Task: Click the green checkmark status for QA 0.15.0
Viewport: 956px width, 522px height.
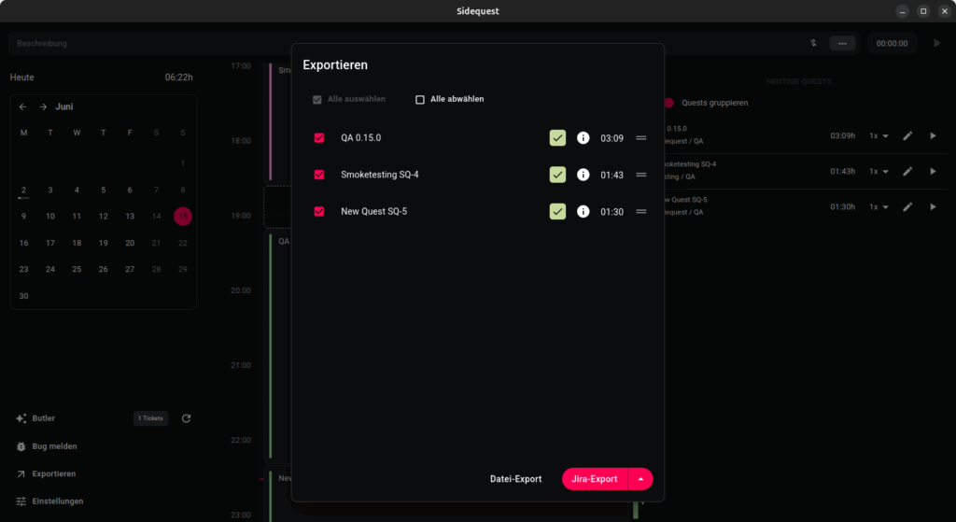Action: click(x=557, y=138)
